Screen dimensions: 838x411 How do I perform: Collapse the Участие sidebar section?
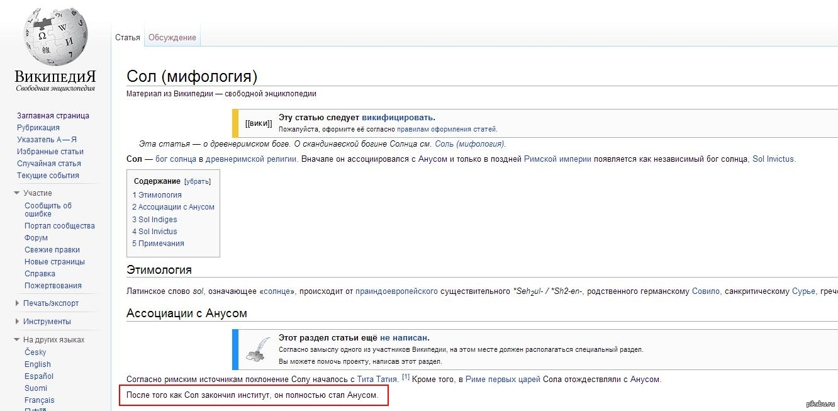(18, 193)
